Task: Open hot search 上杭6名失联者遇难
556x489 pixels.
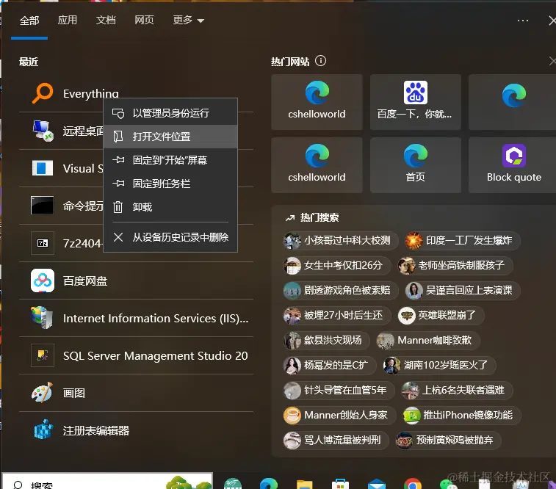Action: coord(456,390)
